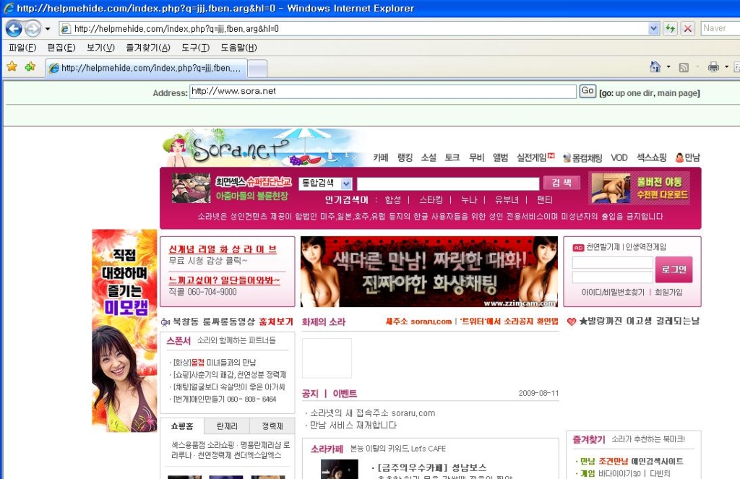Select the 란제리 tab
Image resolution: width=740 pixels, height=479 pixels.
[227, 426]
